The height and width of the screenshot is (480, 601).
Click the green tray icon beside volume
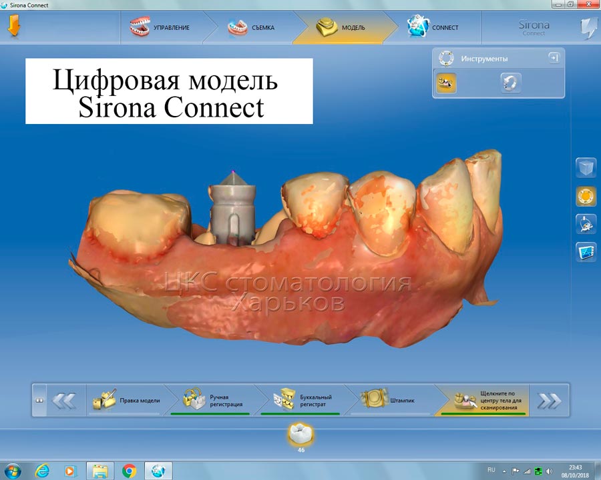coord(538,471)
